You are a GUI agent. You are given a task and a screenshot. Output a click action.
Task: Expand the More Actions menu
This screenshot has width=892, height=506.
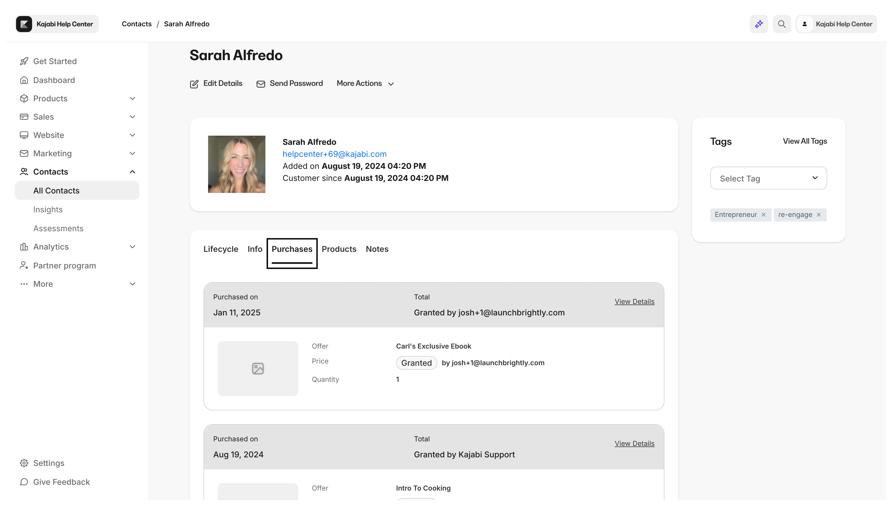coord(365,83)
